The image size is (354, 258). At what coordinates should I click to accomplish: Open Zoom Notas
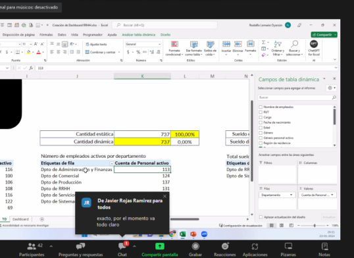point(324,249)
